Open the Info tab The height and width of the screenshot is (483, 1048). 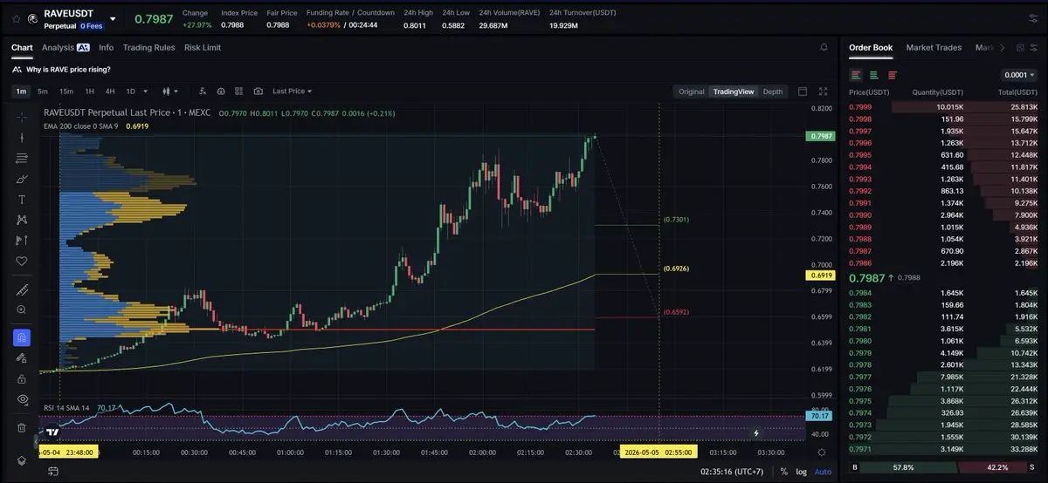point(106,48)
